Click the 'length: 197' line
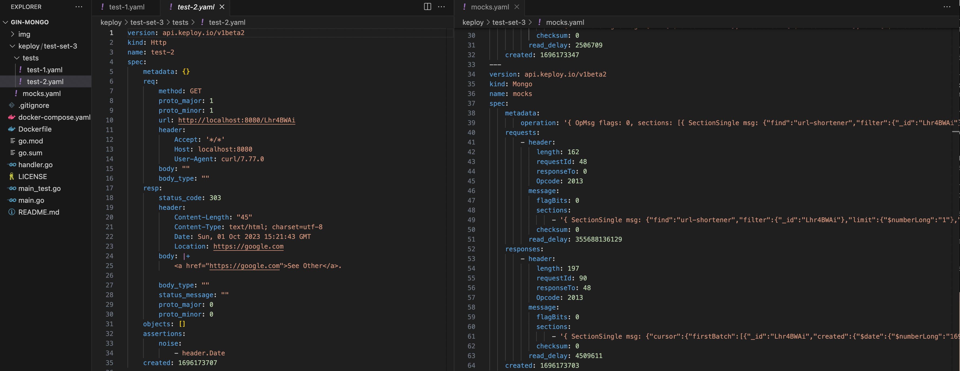This screenshot has height=371, width=960. click(558, 268)
